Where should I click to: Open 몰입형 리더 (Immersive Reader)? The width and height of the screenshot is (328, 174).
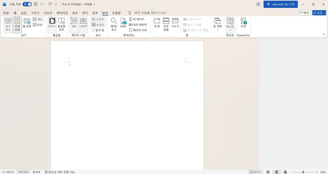point(61,25)
